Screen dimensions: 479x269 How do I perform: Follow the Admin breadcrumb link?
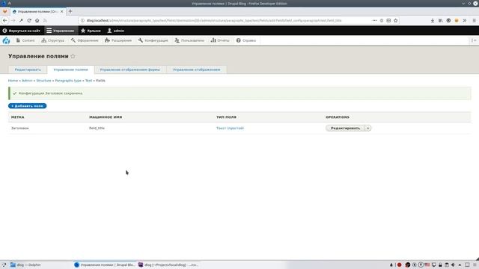click(x=27, y=81)
